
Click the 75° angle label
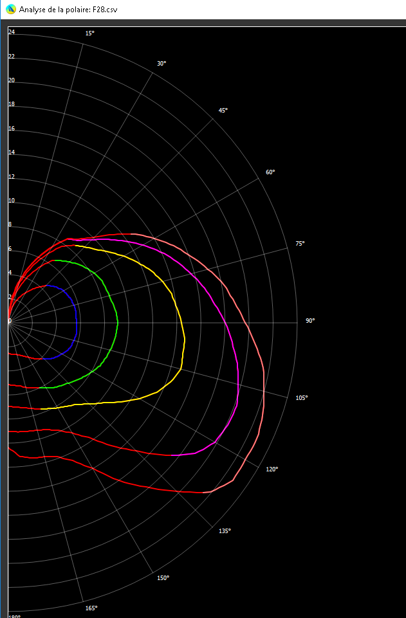click(x=300, y=244)
